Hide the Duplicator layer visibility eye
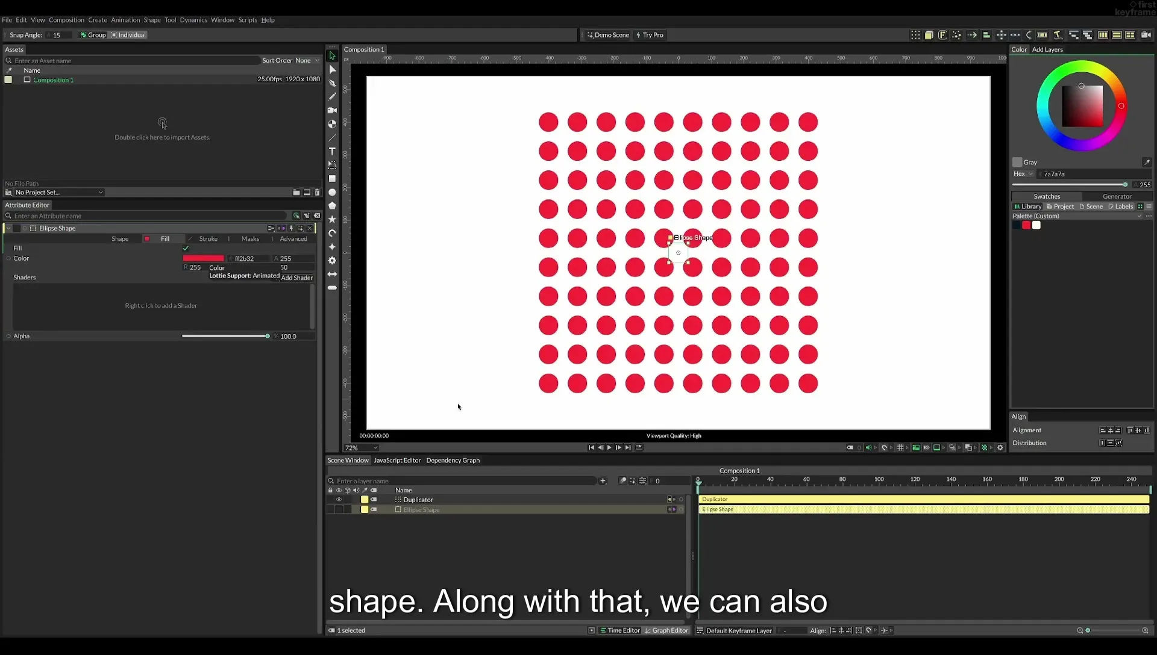Screen dimensions: 1157x655 [x=339, y=500]
